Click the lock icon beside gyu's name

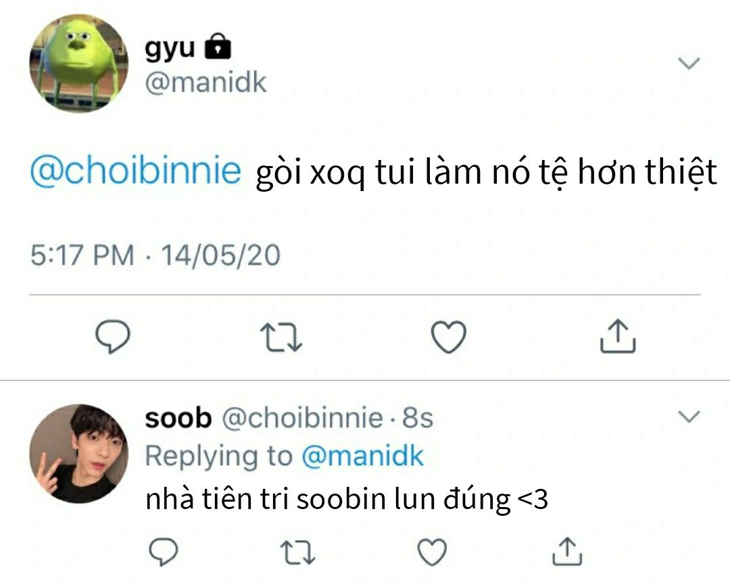click(x=217, y=47)
